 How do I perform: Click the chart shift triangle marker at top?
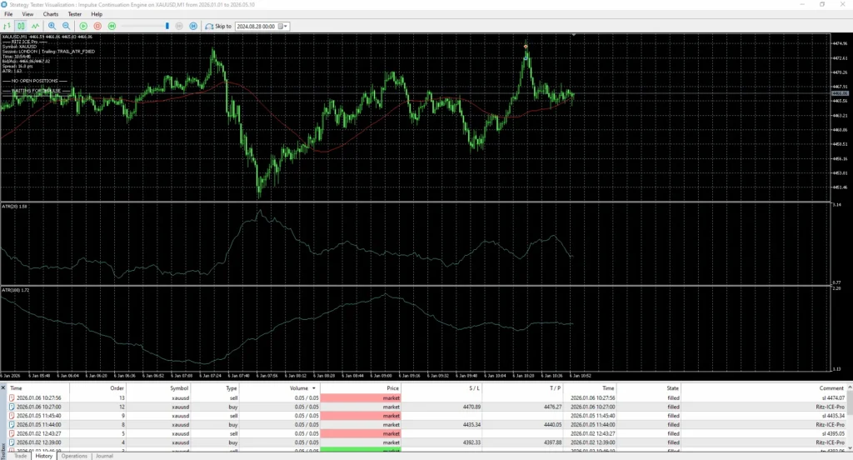573,35
